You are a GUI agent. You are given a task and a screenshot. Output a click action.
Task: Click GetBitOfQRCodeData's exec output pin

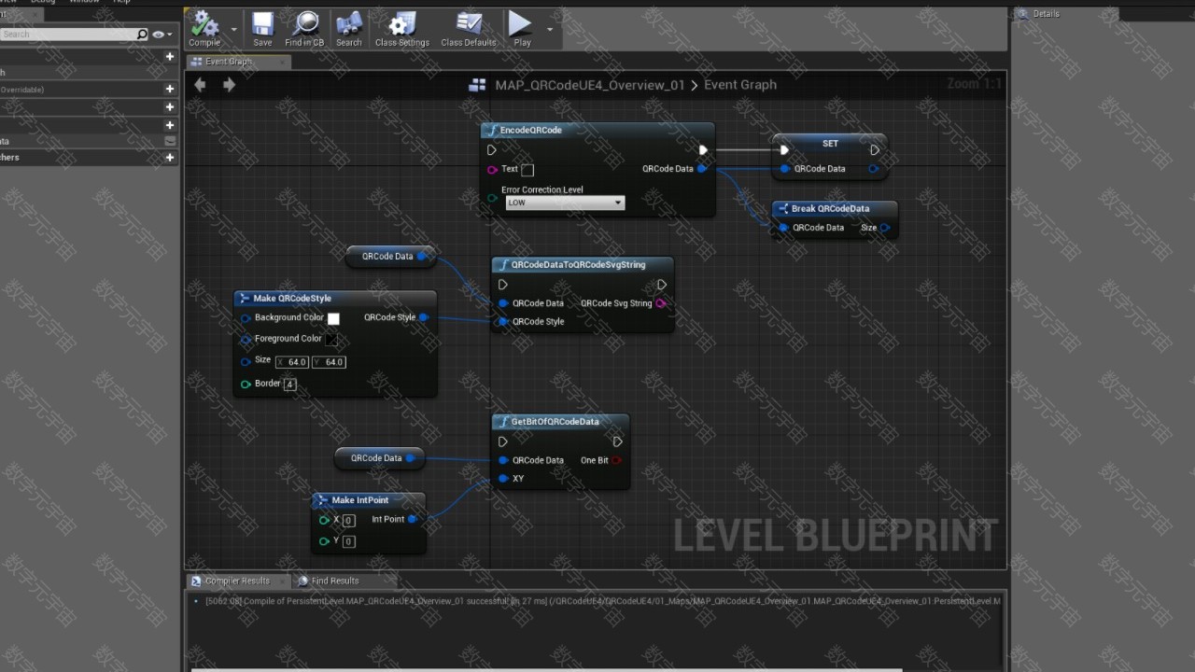(x=617, y=441)
